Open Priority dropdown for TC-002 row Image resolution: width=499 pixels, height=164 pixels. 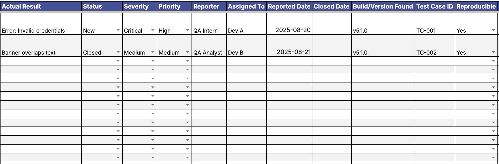(x=187, y=52)
